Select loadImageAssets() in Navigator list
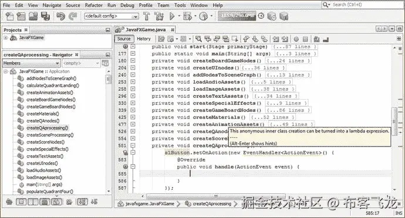Screen dimensions: 405x218 44,178
